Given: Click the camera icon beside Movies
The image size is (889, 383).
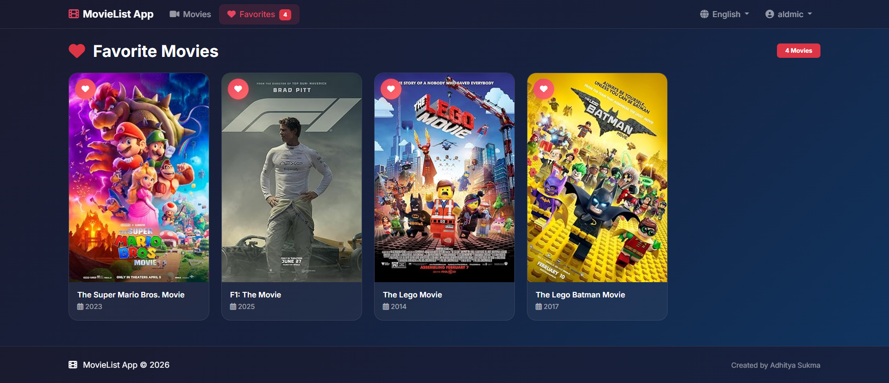Looking at the screenshot, I should pos(175,14).
